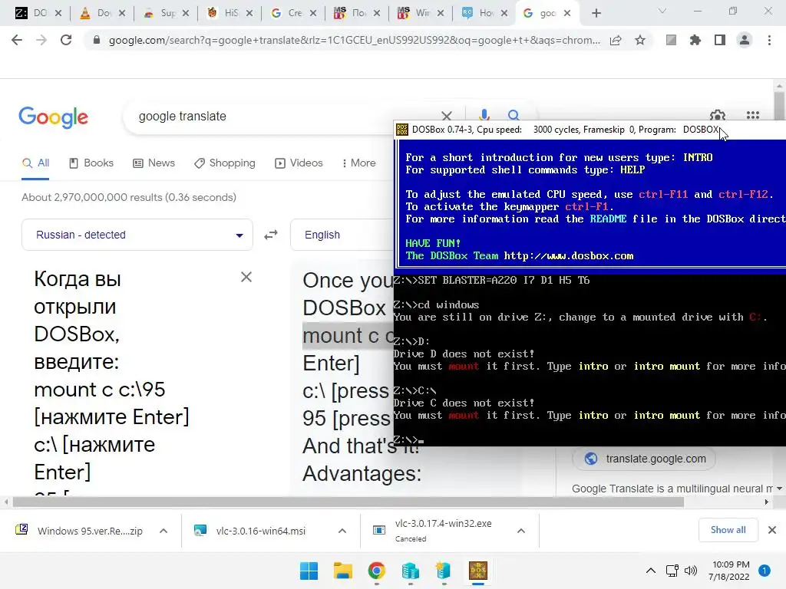Switch to Shopping results
Image resolution: width=786 pixels, height=589 pixels.
[x=225, y=163]
